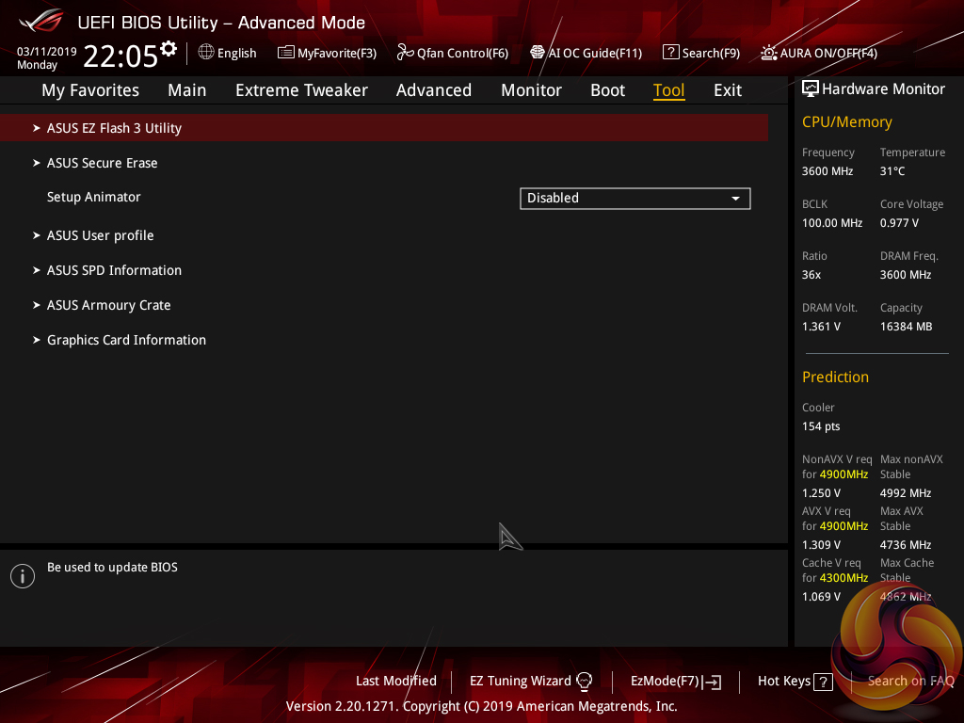Click the EzMode exit arrow icon

[712, 682]
